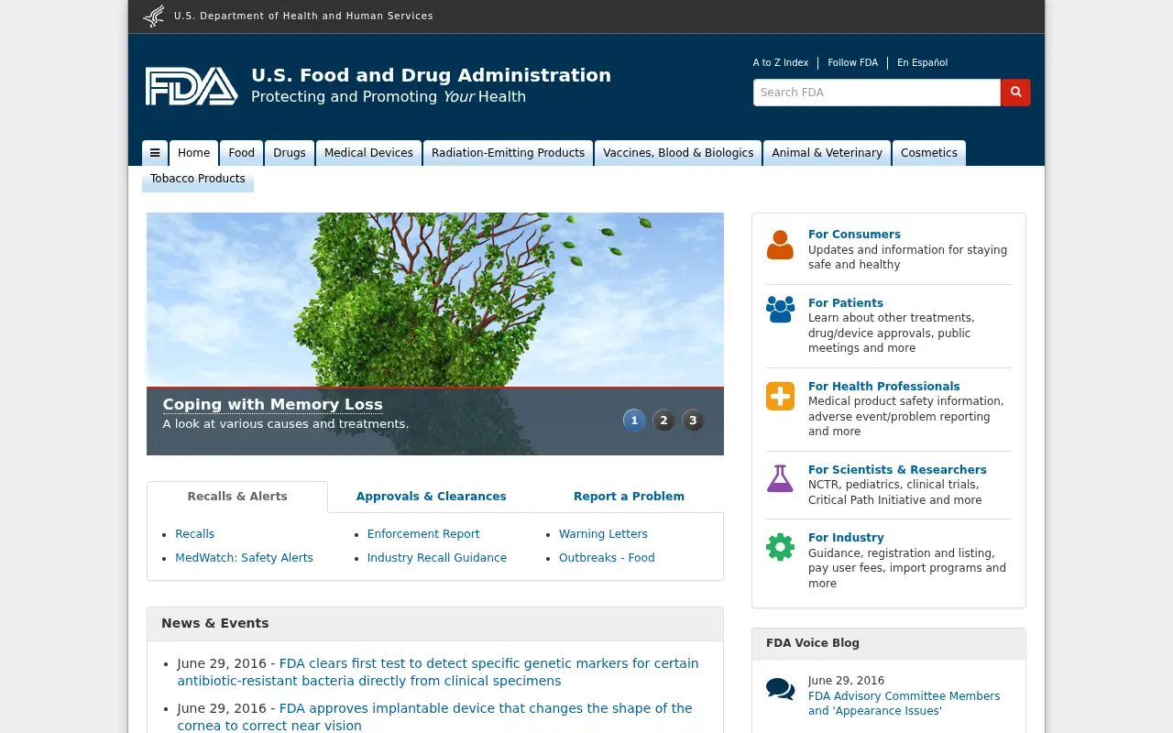Viewport: 1173px width, 733px height.
Task: Click the HHS eagle logo icon
Action: (154, 16)
